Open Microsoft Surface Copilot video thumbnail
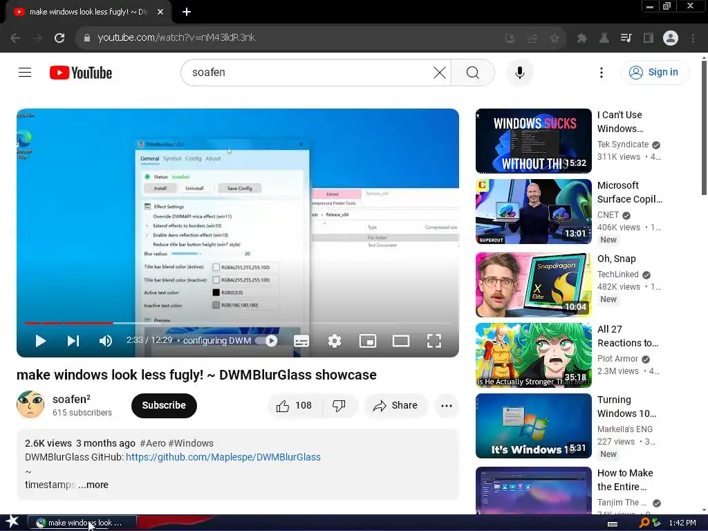This screenshot has width=708, height=531. [x=534, y=212]
